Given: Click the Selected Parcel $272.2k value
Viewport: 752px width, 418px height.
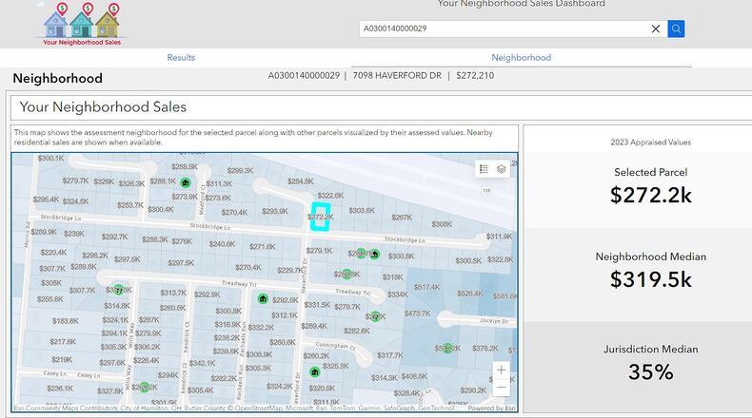Looking at the screenshot, I should point(651,196).
